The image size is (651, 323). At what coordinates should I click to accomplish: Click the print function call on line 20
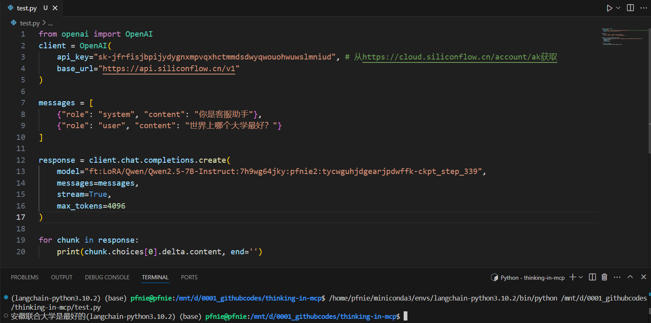click(69, 252)
